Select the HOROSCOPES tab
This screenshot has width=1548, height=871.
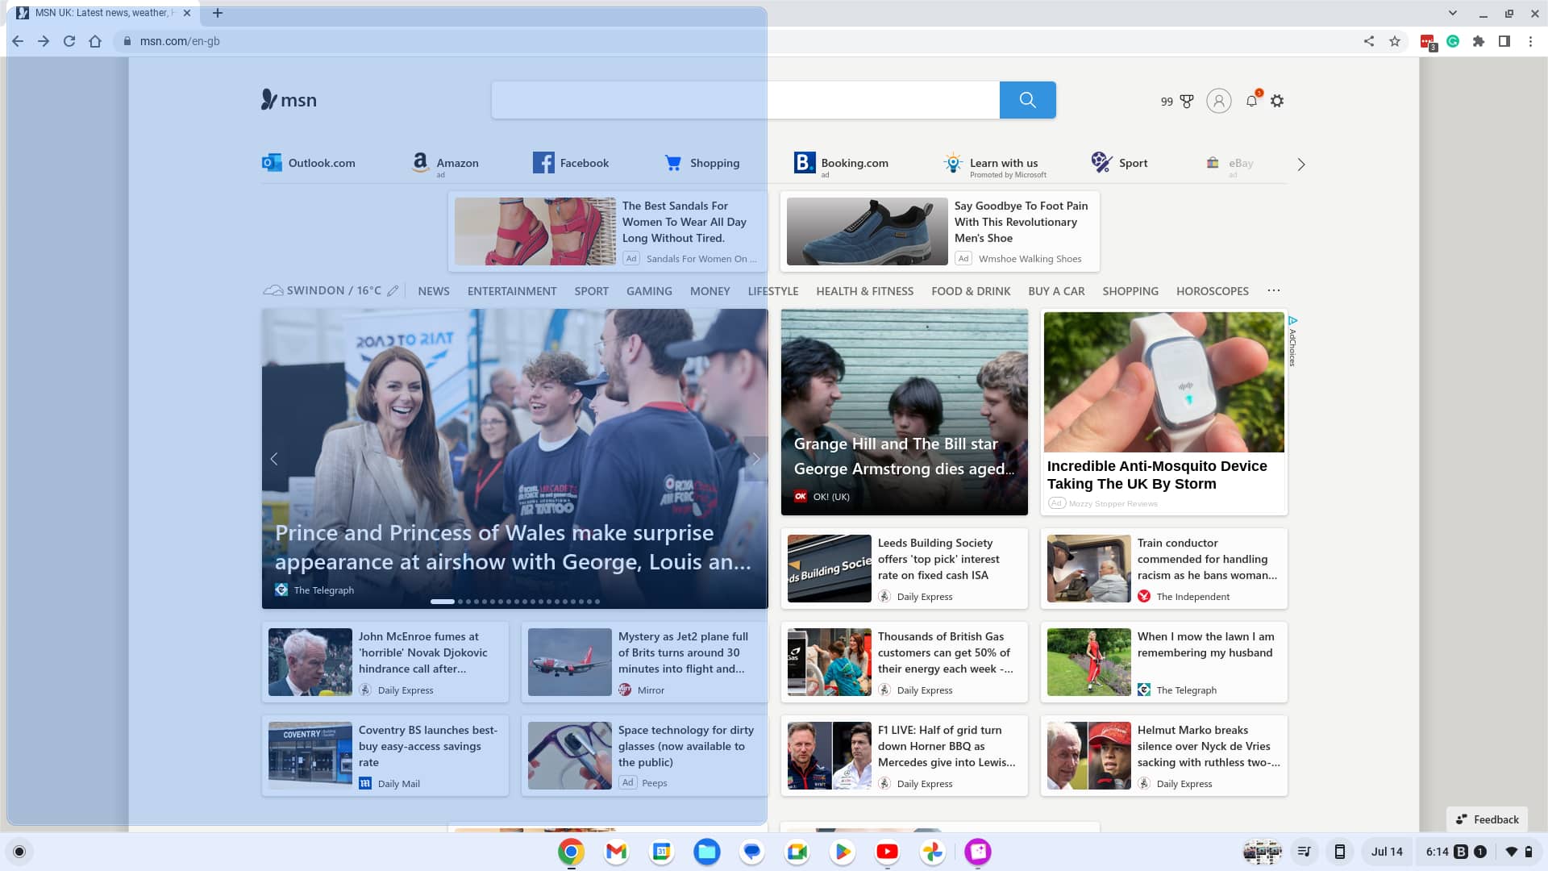point(1212,290)
